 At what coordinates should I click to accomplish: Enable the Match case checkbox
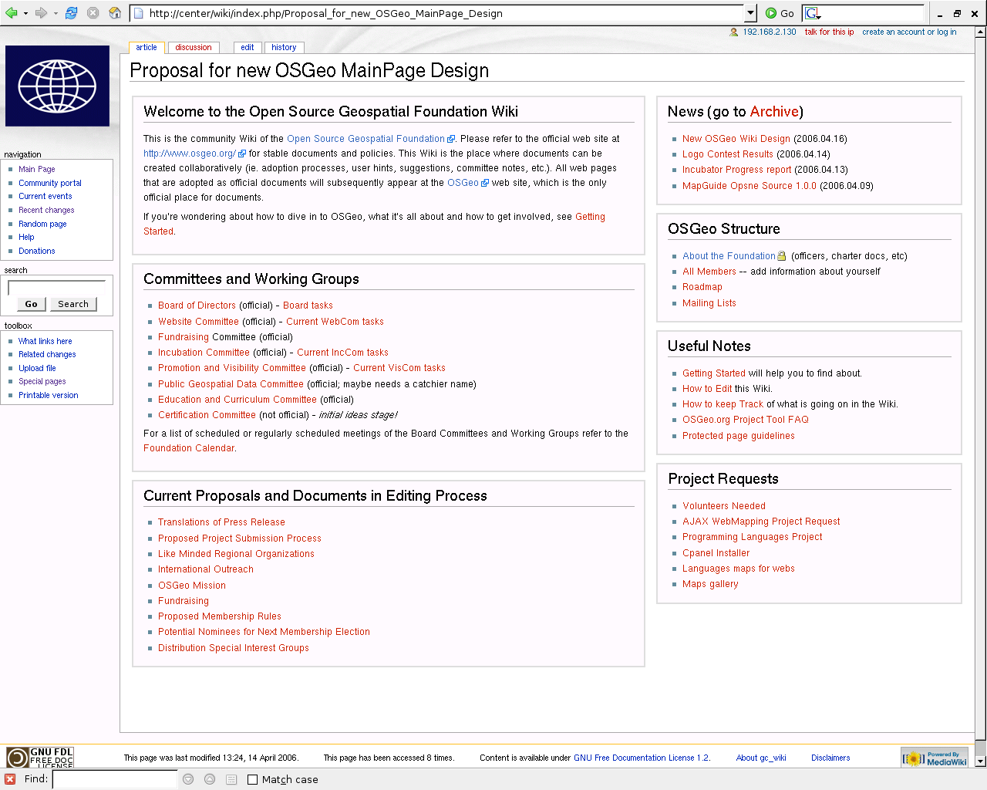252,780
